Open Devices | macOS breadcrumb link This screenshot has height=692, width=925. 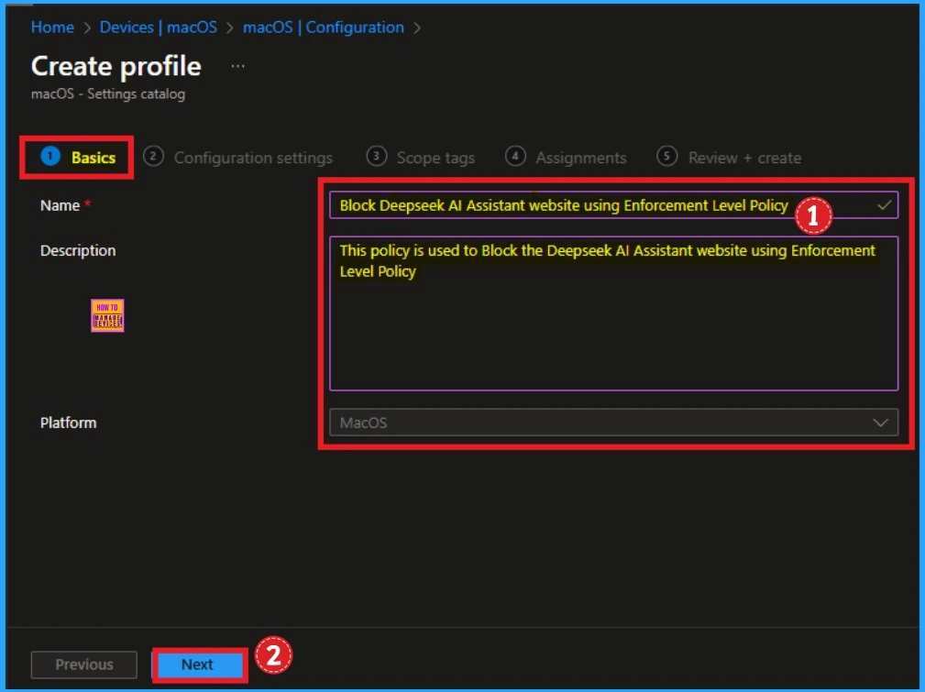(159, 27)
